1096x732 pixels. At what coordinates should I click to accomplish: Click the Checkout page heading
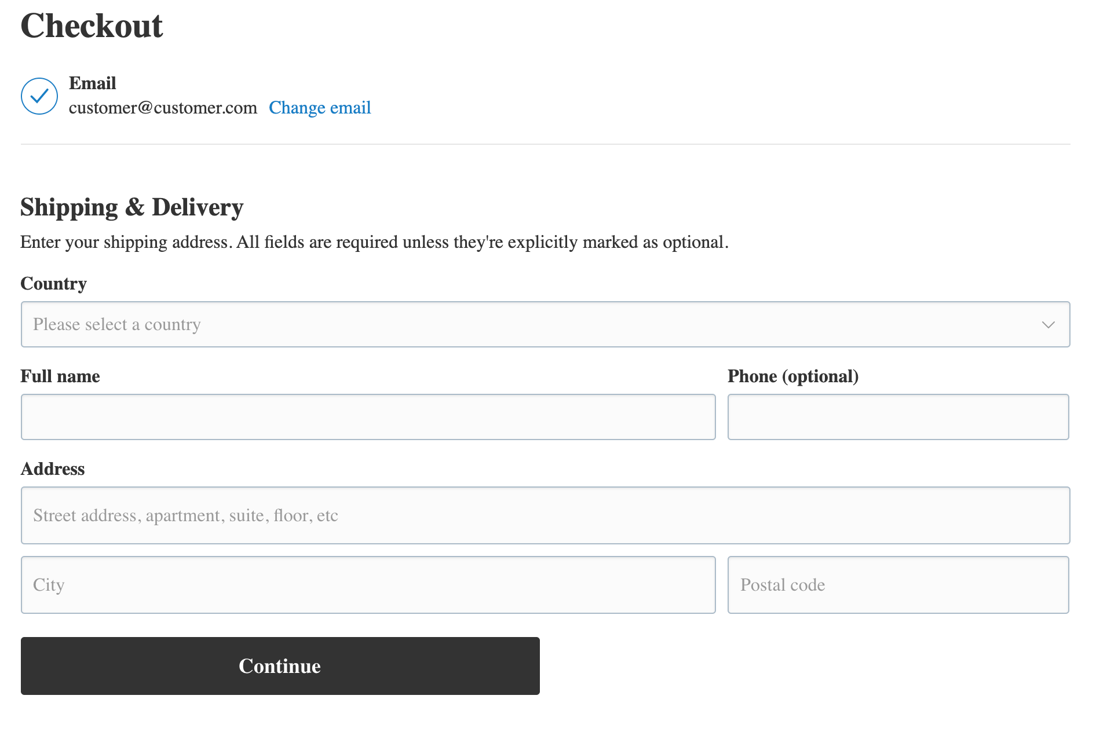92,26
